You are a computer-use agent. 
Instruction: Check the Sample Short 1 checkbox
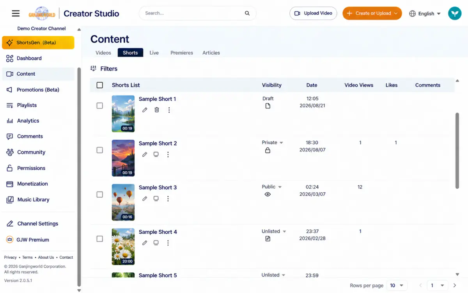click(100, 106)
